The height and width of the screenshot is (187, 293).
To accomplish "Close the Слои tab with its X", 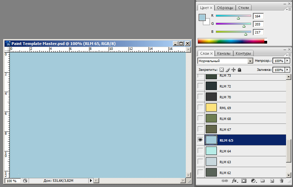I will coord(212,54).
